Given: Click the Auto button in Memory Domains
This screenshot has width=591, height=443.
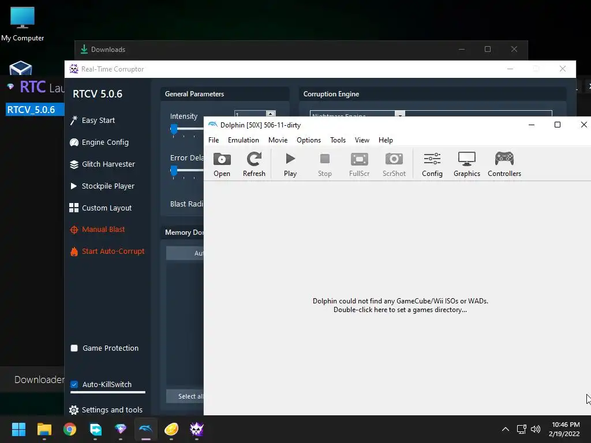Looking at the screenshot, I should coord(185,253).
